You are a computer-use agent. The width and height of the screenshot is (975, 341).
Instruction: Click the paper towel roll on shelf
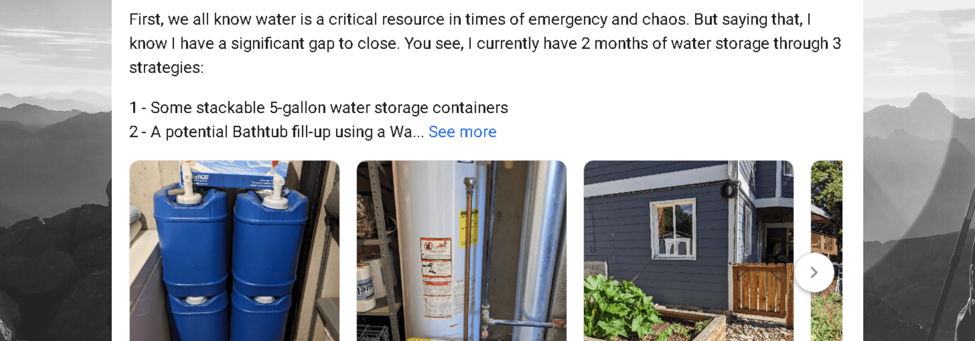[x=367, y=287]
